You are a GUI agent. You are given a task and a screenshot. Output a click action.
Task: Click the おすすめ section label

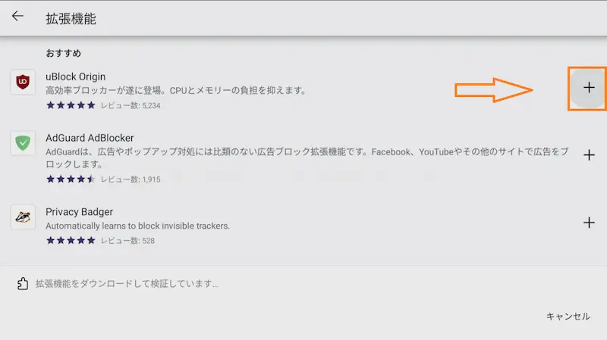point(64,53)
